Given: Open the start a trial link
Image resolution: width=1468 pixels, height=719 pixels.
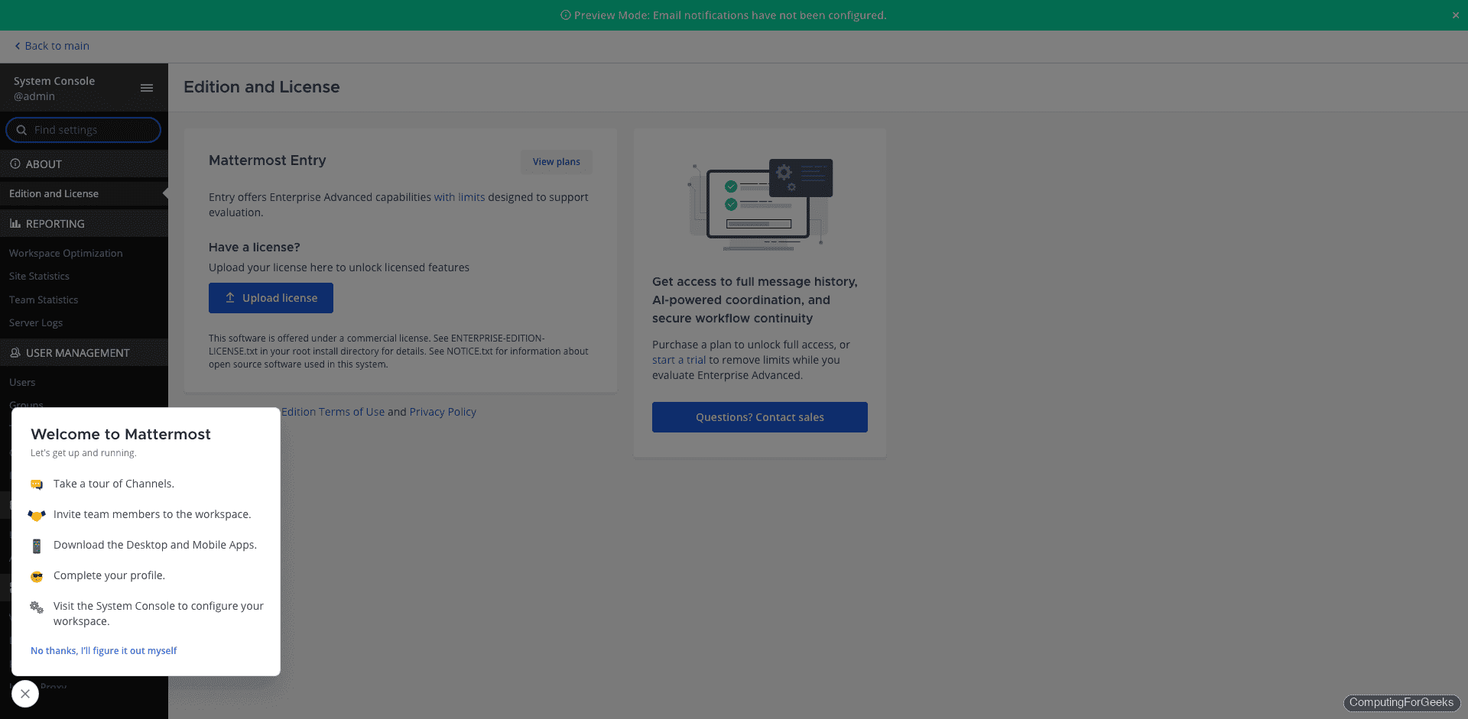Looking at the screenshot, I should click(678, 359).
